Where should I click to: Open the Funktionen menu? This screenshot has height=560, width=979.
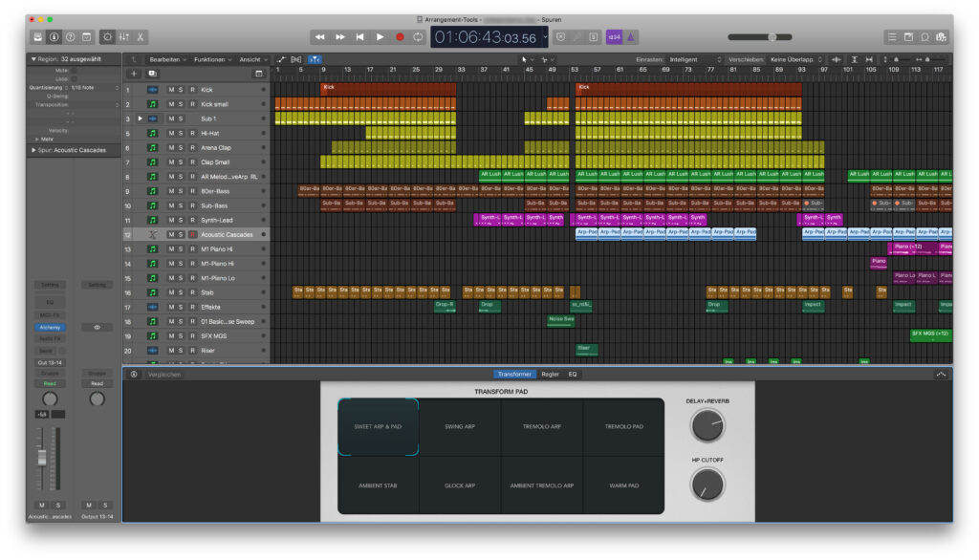point(212,59)
